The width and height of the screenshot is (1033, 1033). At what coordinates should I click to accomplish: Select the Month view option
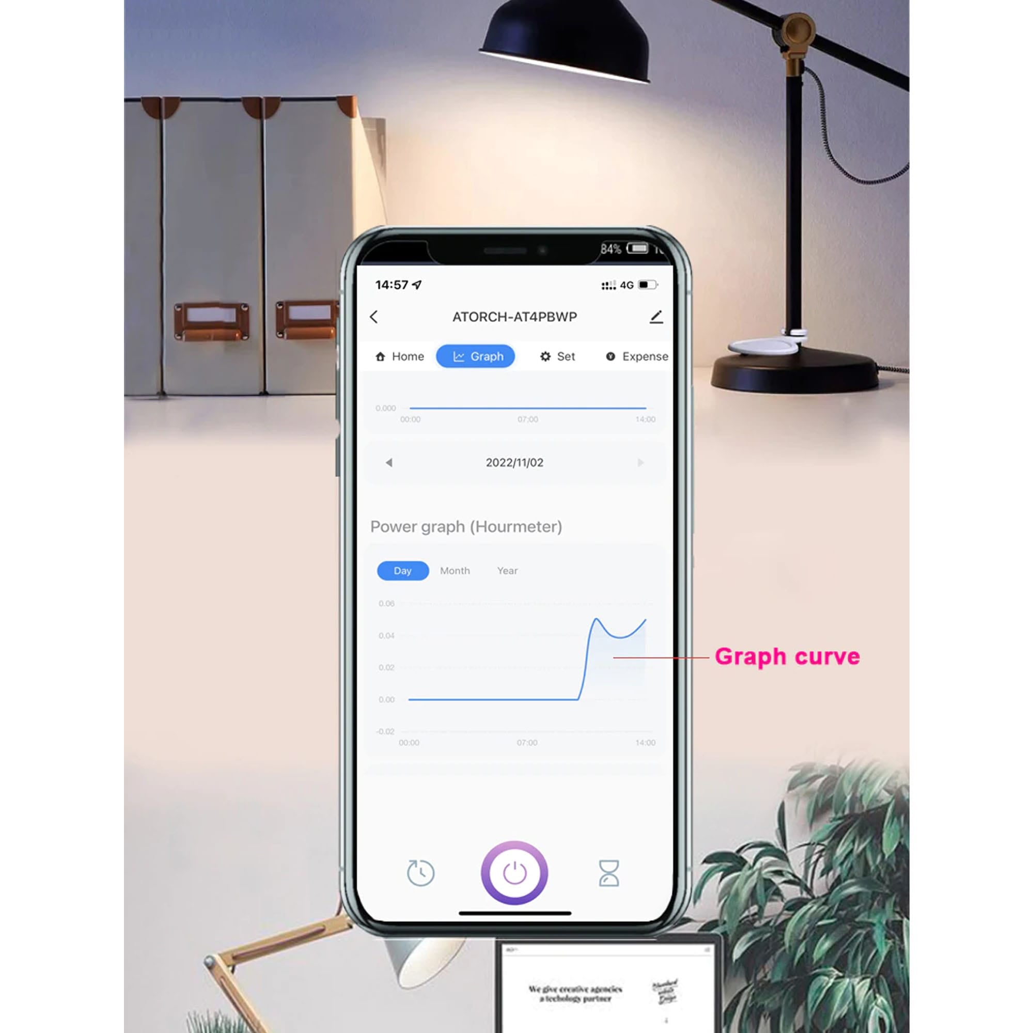455,570
